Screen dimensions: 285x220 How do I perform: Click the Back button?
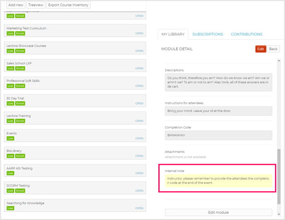[273, 49]
